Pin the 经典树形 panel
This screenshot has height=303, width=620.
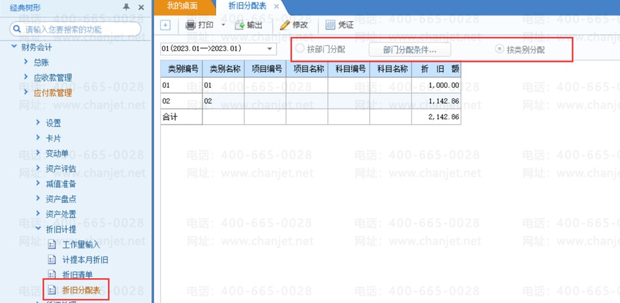point(126,7)
